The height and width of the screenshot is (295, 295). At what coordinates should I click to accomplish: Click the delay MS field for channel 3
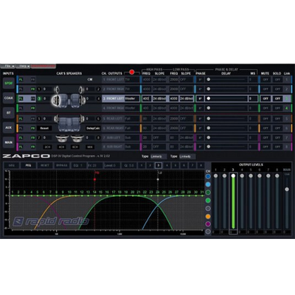pyautogui.click(x=253, y=99)
